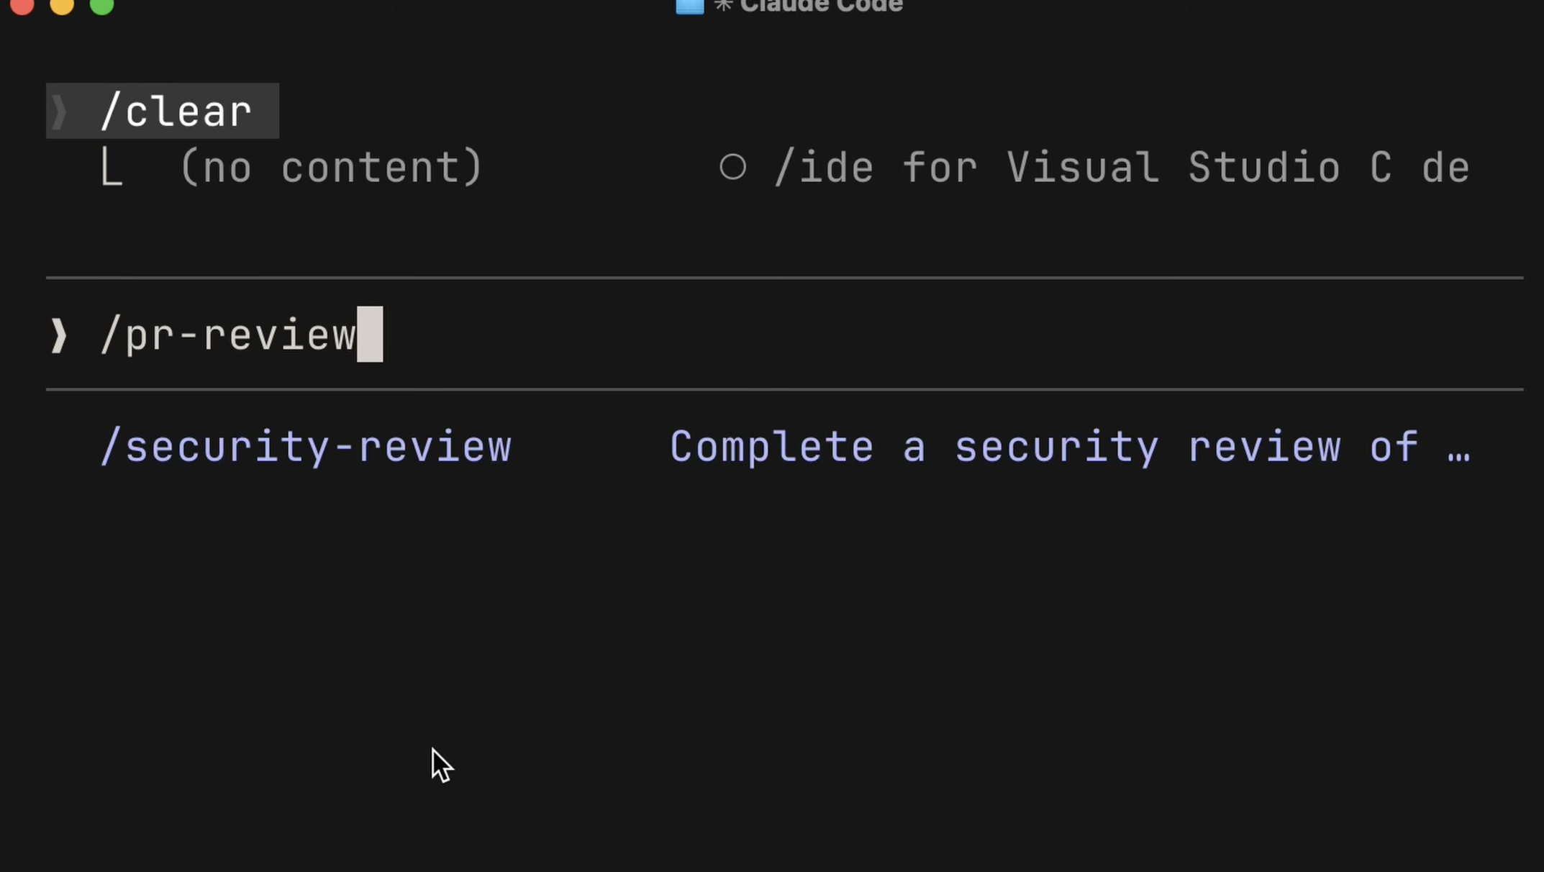Click the block cursor after /pr-review

click(x=370, y=335)
